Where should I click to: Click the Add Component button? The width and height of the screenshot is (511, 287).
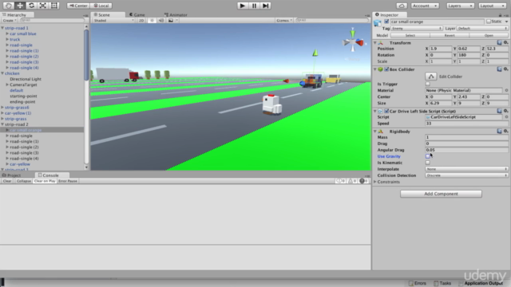(441, 194)
